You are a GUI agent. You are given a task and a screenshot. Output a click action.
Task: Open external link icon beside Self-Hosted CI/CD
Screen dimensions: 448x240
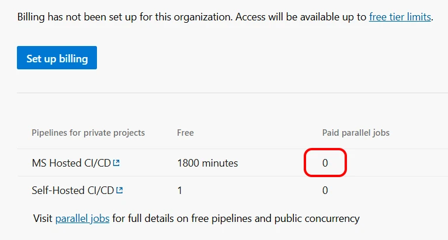coord(120,190)
